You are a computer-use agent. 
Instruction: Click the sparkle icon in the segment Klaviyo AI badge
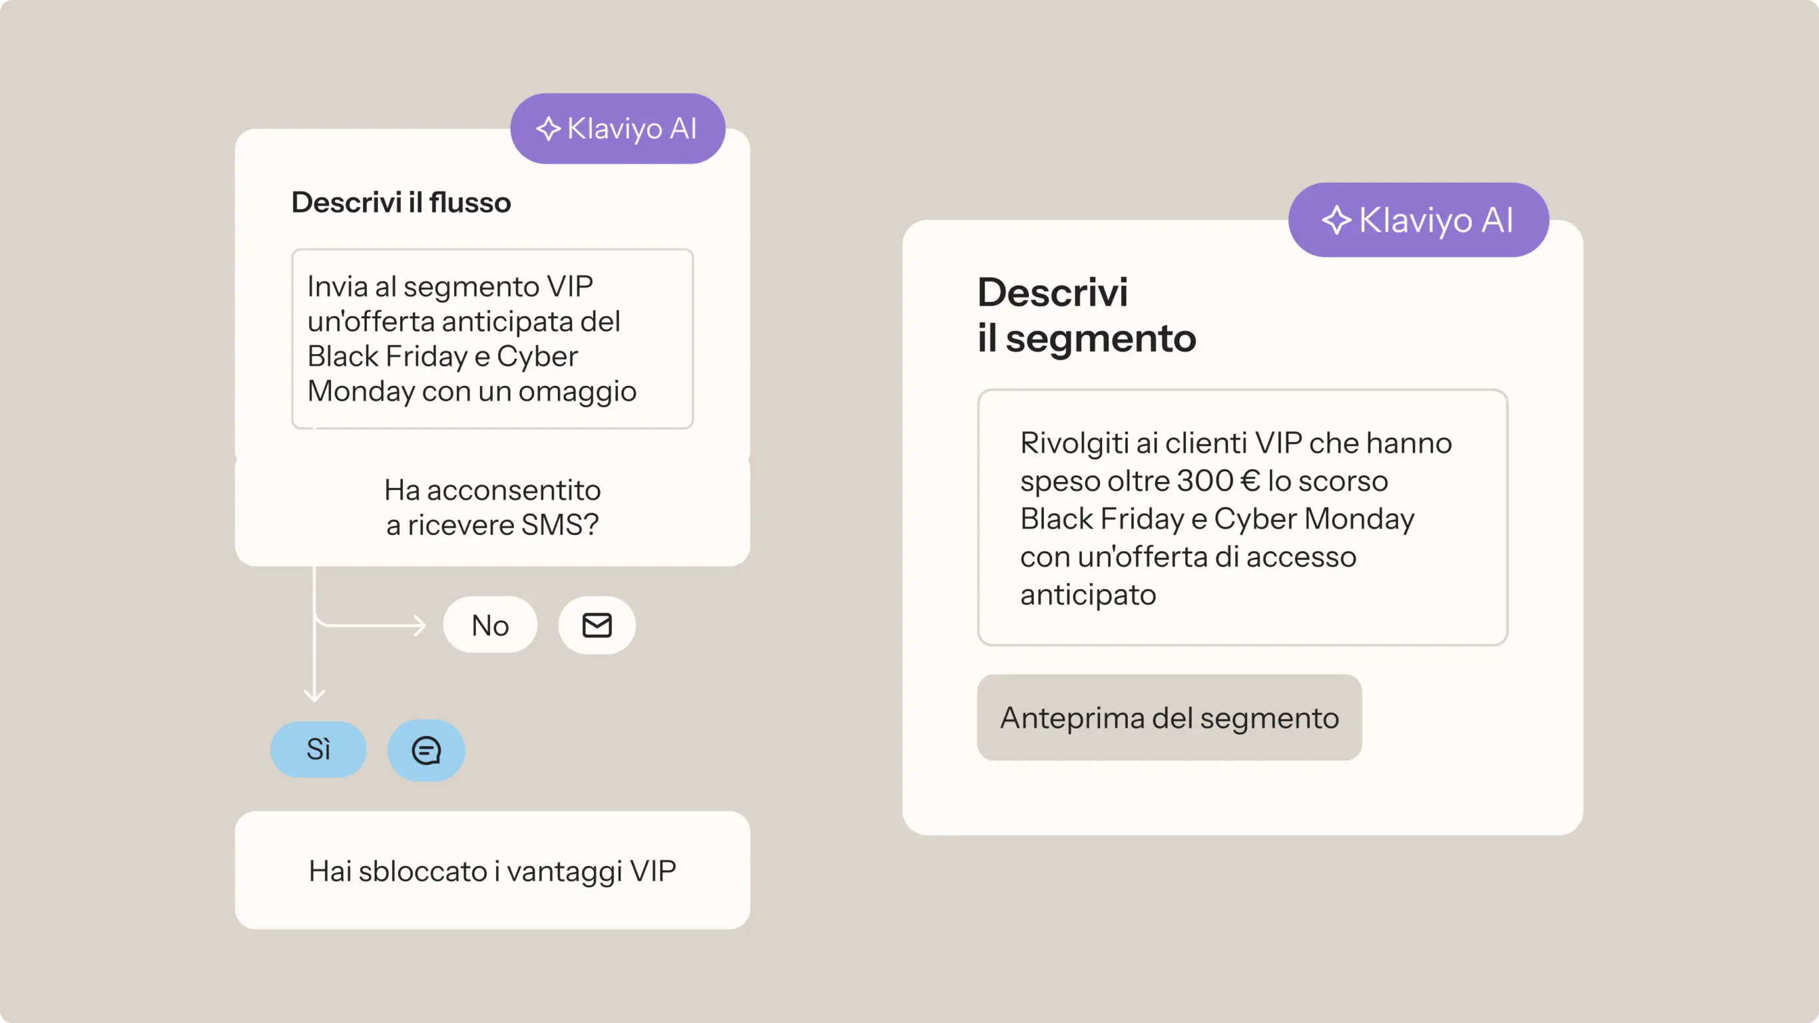(x=1336, y=220)
